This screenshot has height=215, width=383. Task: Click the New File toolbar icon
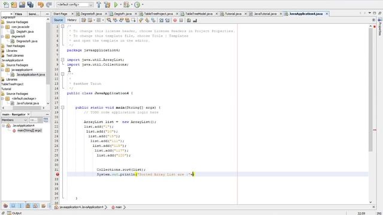(6, 4)
